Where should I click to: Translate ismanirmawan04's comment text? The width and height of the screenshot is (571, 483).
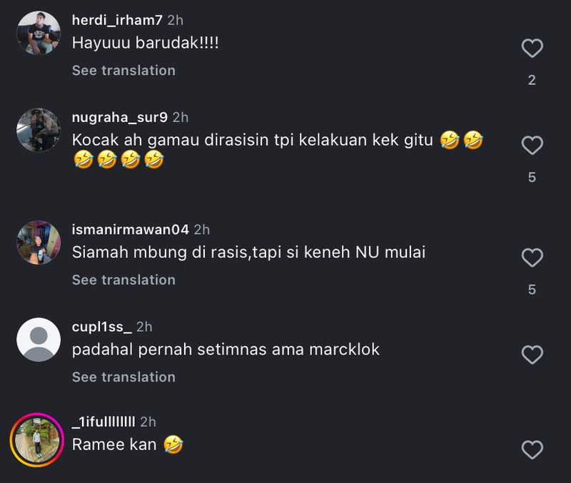(x=122, y=280)
